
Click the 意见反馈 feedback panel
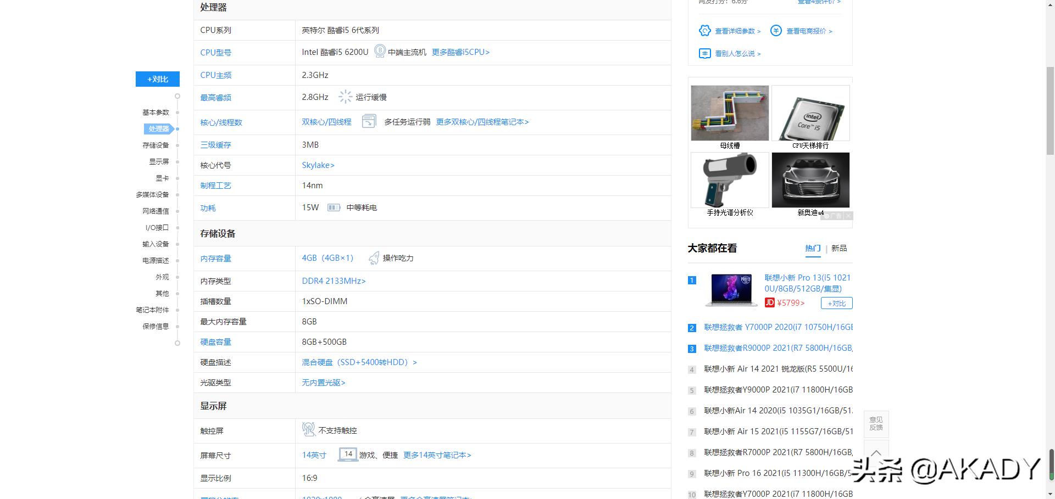click(x=876, y=424)
